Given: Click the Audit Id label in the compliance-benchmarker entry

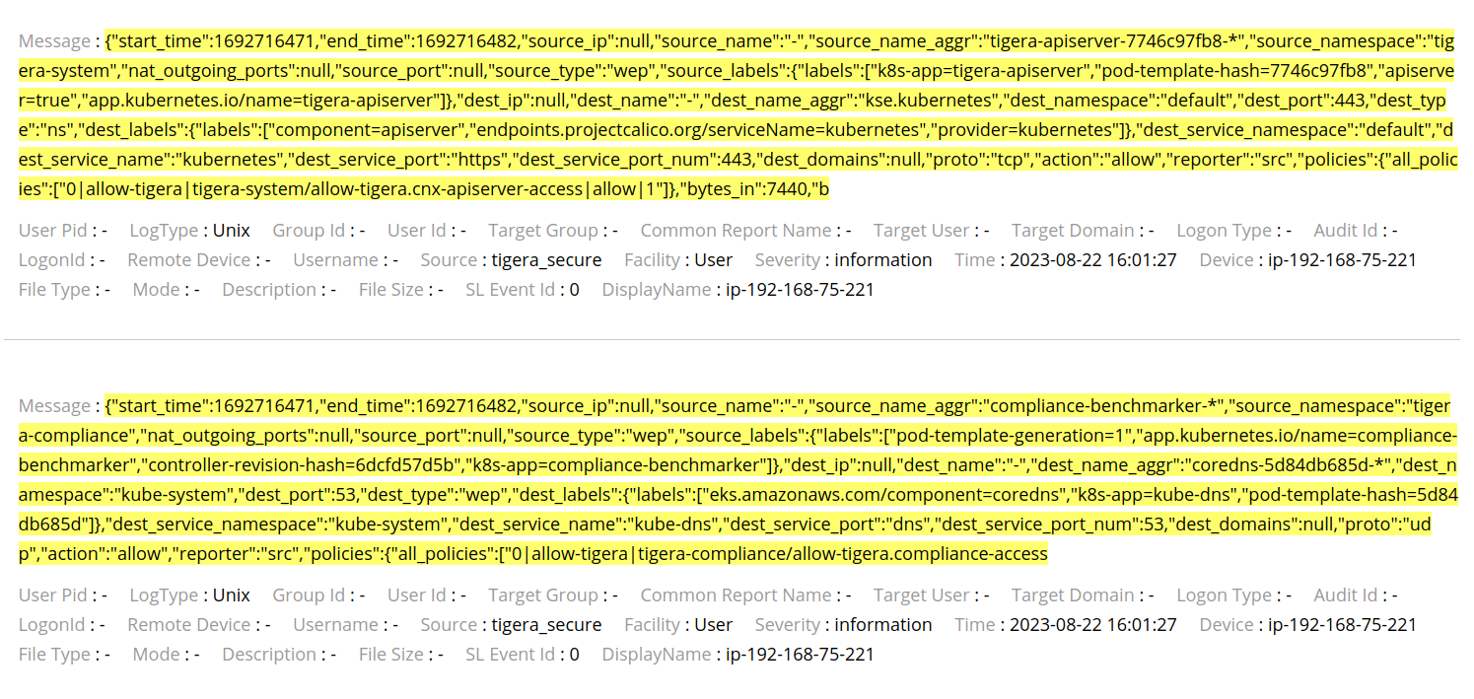Looking at the screenshot, I should pos(1346,595).
